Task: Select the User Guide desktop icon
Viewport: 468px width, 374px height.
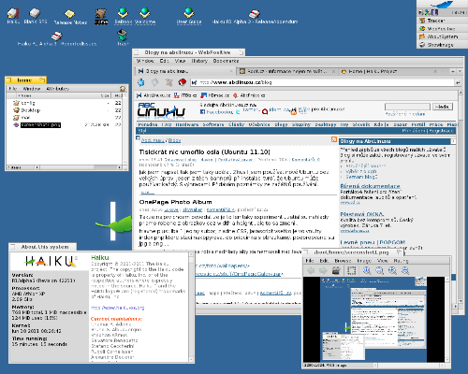Action: click(189, 16)
